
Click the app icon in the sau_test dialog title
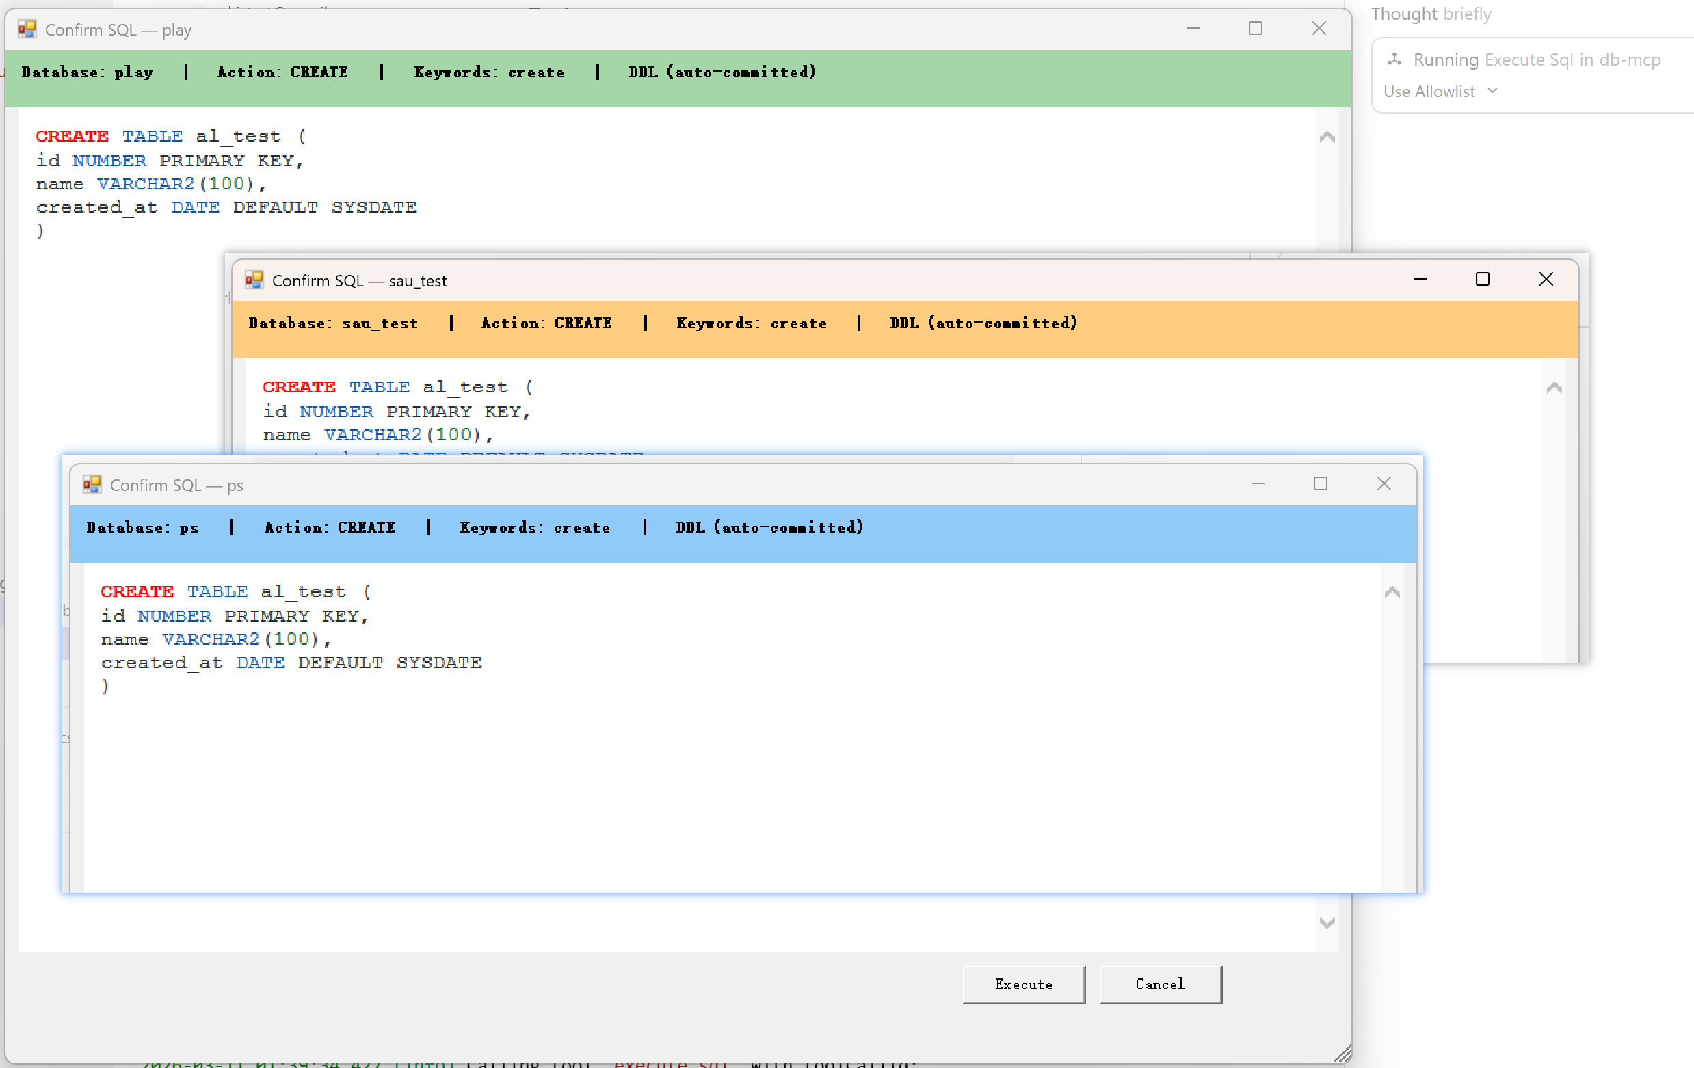pos(254,280)
